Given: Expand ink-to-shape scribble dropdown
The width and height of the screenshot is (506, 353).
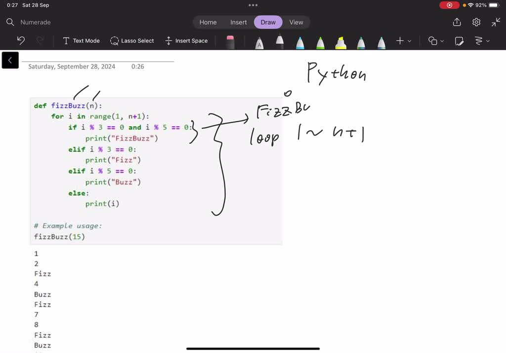Looking at the screenshot, I should [x=482, y=41].
